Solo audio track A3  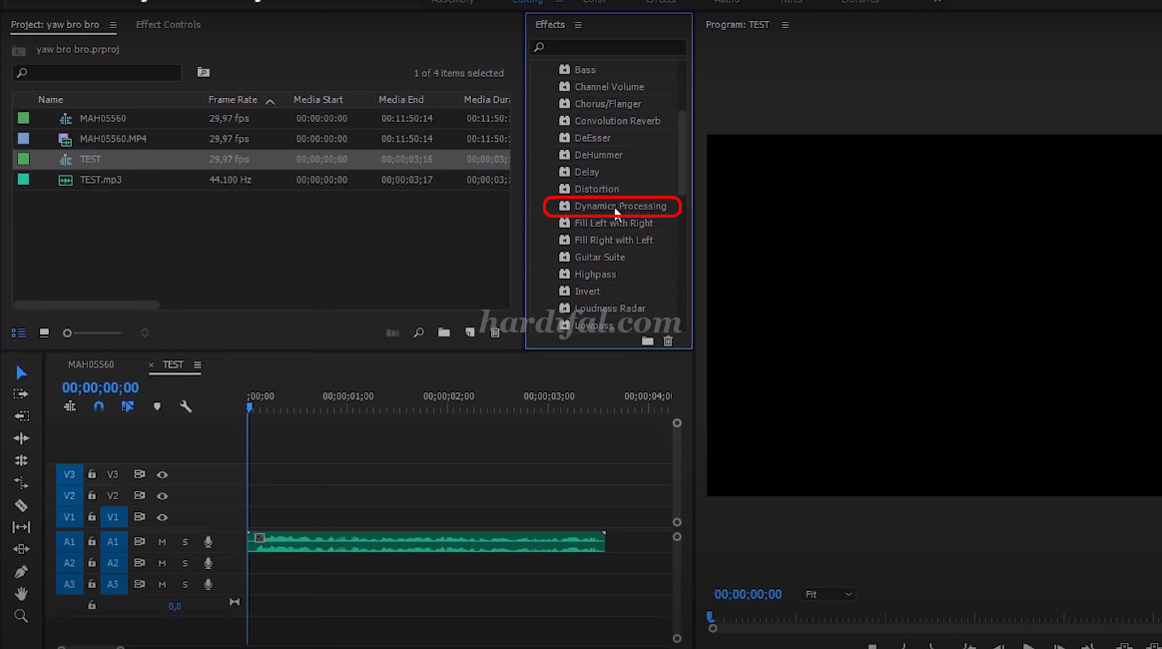coord(186,584)
